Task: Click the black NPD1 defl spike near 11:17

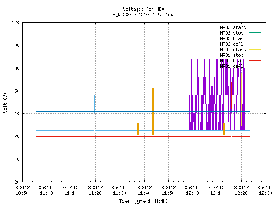Action: tap(89, 134)
